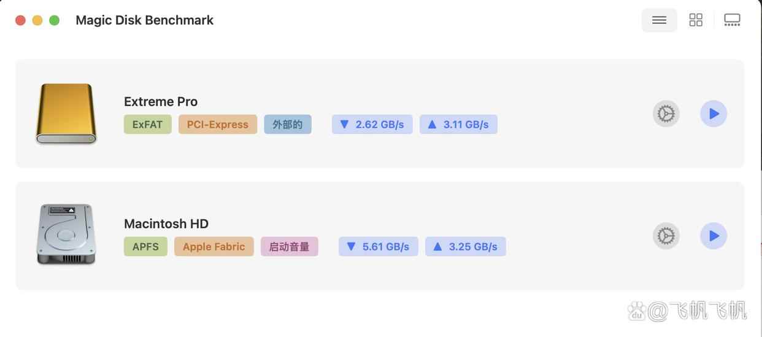Open settings gear for Macintosh HD
Screen dimensions: 762x337
[666, 236]
